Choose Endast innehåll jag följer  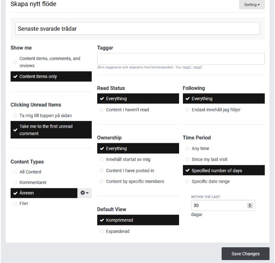(216, 110)
